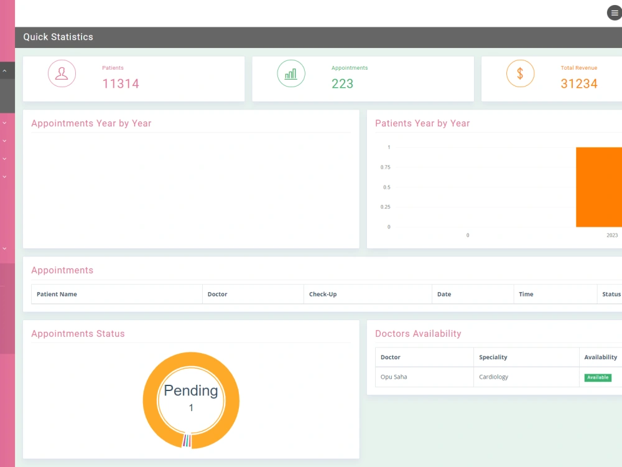The image size is (622, 467).
Task: Click the Patients person icon
Action: pyautogui.click(x=62, y=73)
